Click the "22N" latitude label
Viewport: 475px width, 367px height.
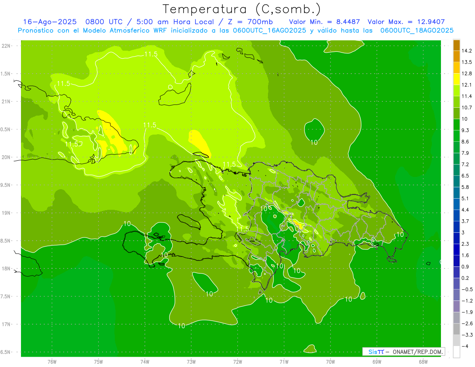pyautogui.click(x=6, y=46)
